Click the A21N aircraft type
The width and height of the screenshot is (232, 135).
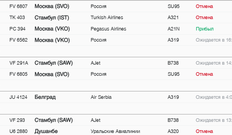pyautogui.click(x=173, y=29)
